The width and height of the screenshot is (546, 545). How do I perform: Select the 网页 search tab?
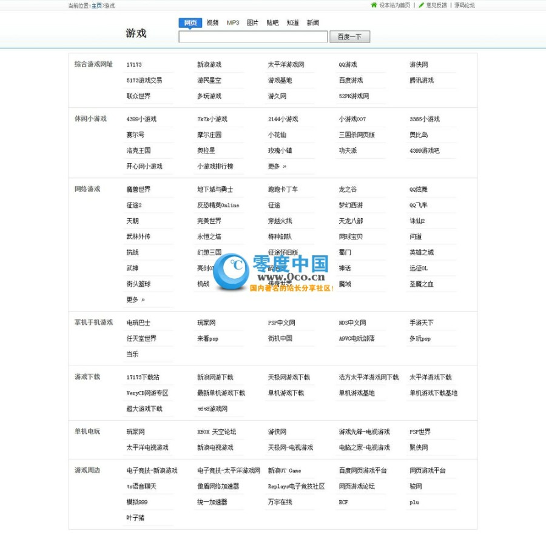pyautogui.click(x=190, y=22)
